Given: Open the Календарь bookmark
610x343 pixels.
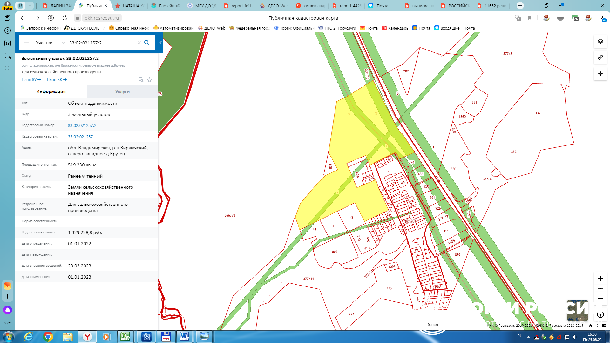Looking at the screenshot, I should click(x=395, y=28).
